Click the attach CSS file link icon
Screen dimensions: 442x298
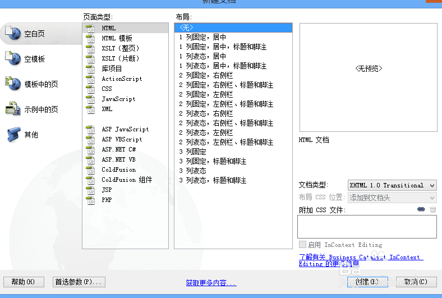[421, 209]
